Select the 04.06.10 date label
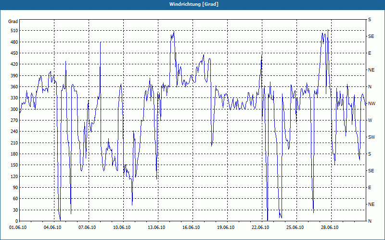The width and height of the screenshot is (385, 240). [52, 228]
